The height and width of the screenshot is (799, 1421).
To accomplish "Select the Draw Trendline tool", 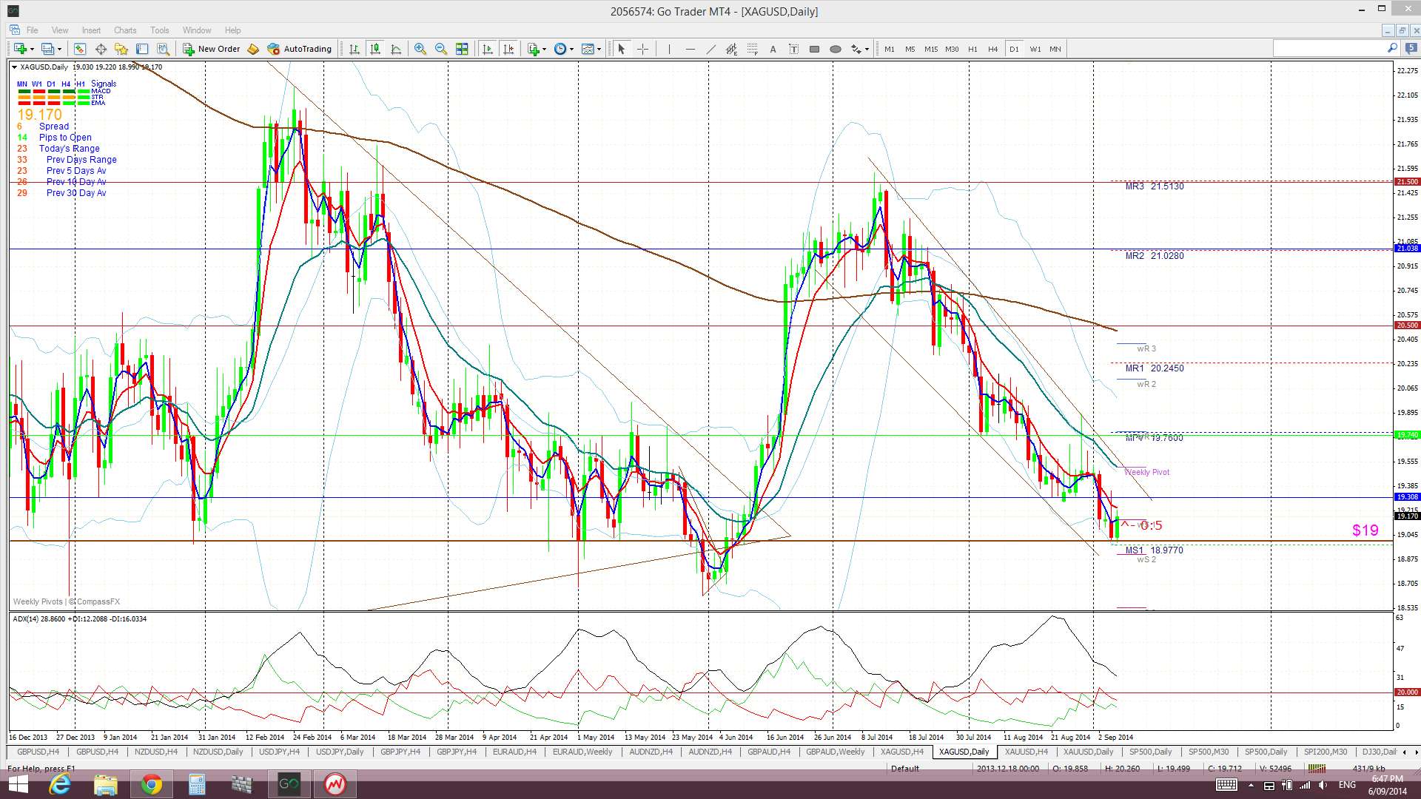I will point(710,49).
